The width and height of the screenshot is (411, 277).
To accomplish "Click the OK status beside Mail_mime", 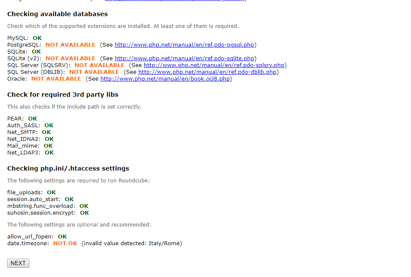I will click(x=48, y=145).
